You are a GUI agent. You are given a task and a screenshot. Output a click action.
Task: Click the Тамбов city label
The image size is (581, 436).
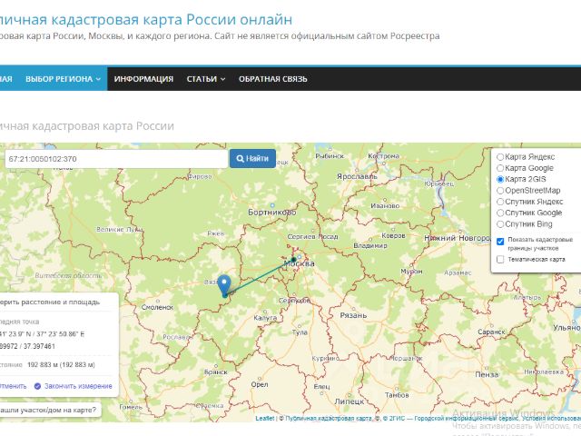[x=397, y=395]
